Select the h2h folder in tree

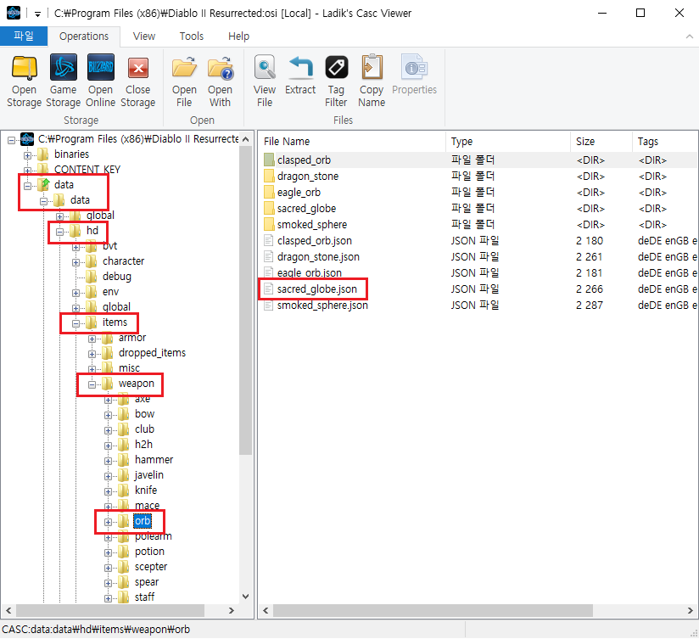coord(143,445)
